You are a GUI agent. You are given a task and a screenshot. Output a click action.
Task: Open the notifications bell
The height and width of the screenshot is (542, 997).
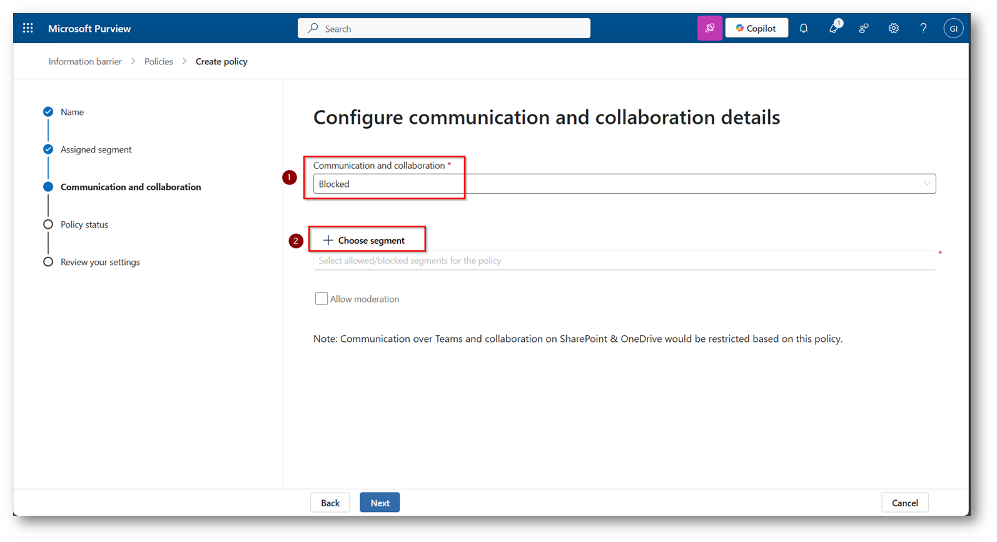point(804,28)
